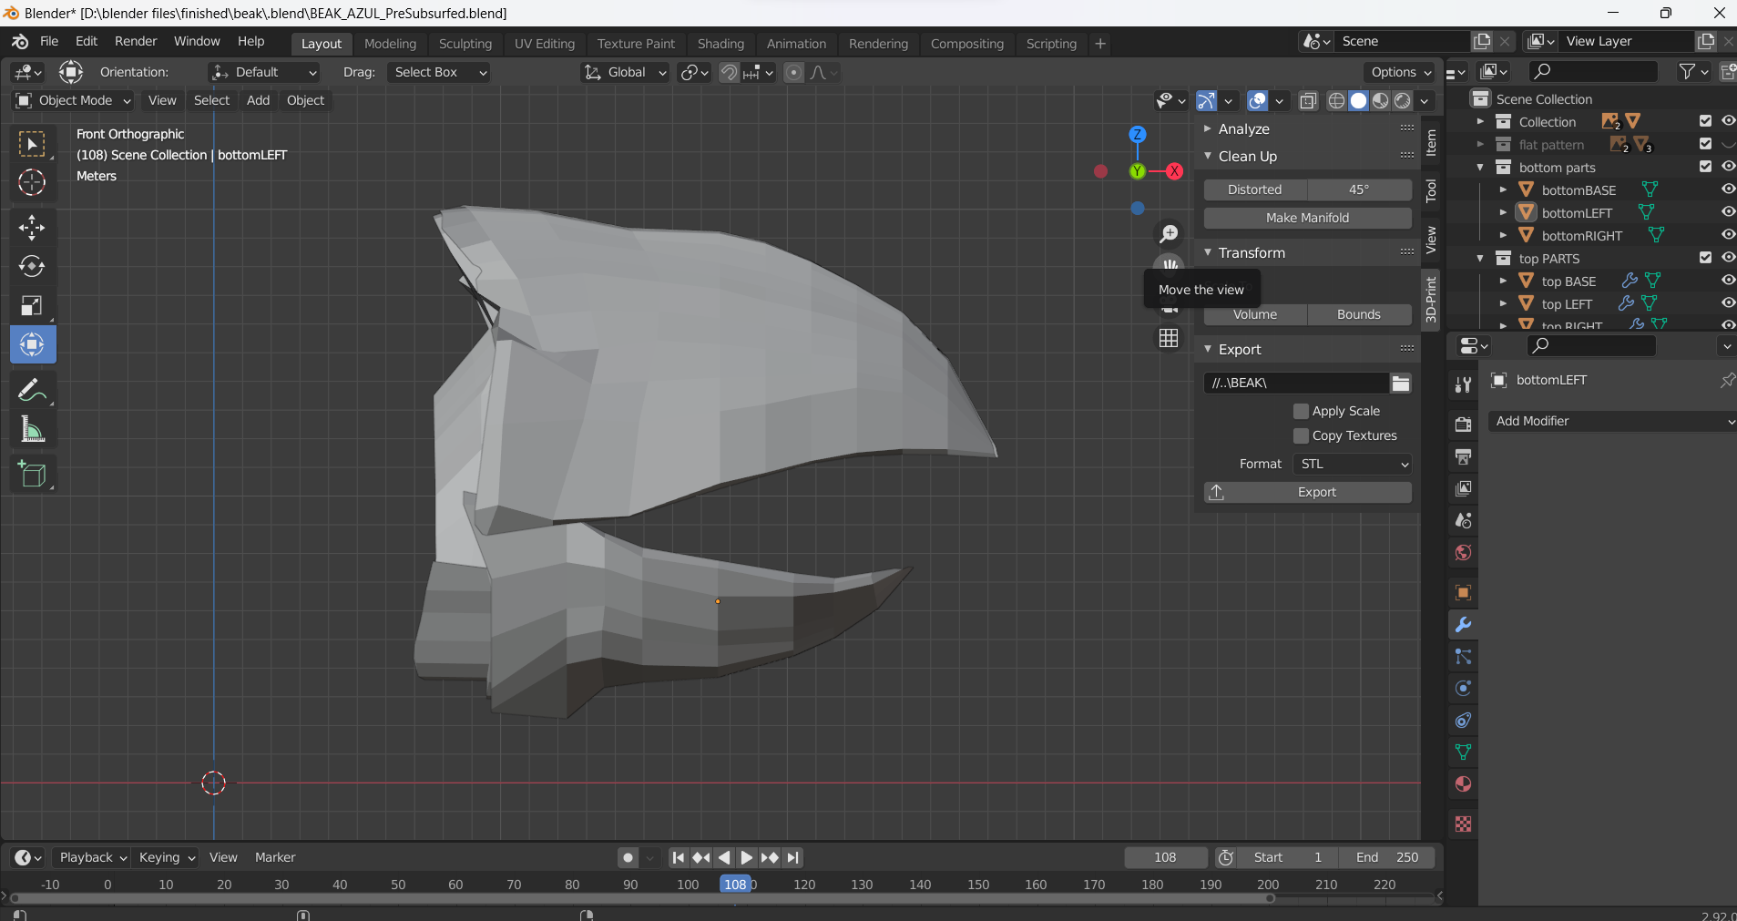
Task: Select the Annotate pencil tool
Action: click(32, 390)
